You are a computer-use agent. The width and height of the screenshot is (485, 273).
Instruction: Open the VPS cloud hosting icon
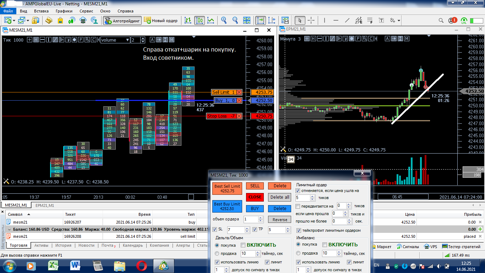point(83,21)
